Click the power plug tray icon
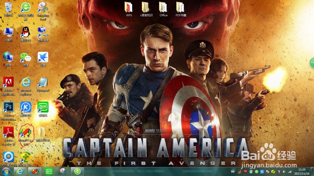Viewport: 314px width, 176px height. pyautogui.click(x=278, y=172)
